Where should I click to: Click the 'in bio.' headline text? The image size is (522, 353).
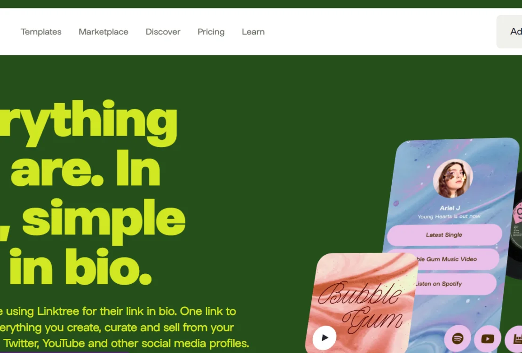coord(80,267)
